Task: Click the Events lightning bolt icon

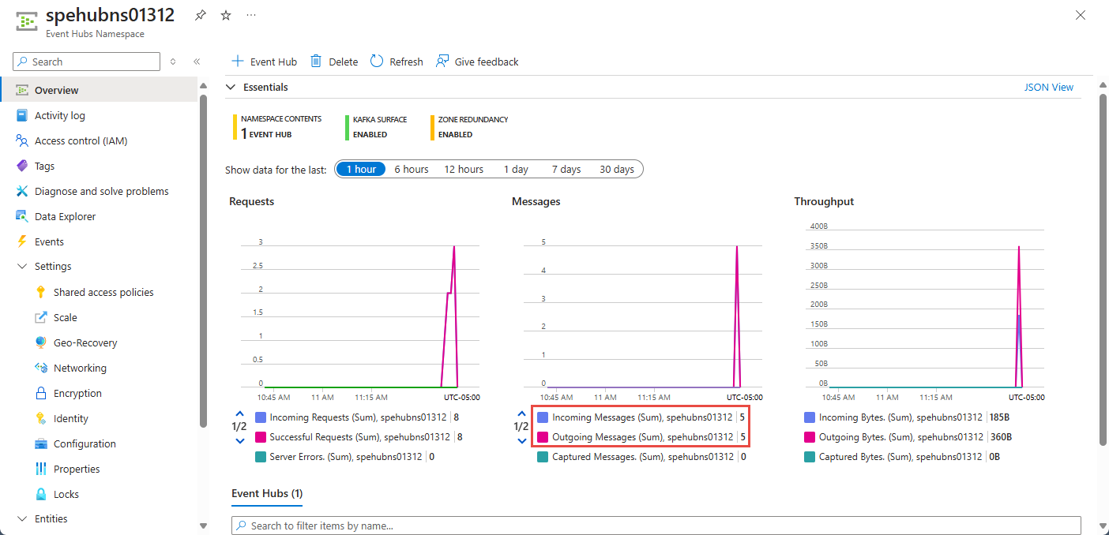Action: [x=22, y=241]
